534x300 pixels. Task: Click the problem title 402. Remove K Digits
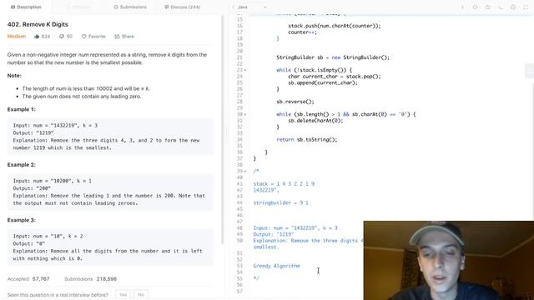(x=38, y=24)
